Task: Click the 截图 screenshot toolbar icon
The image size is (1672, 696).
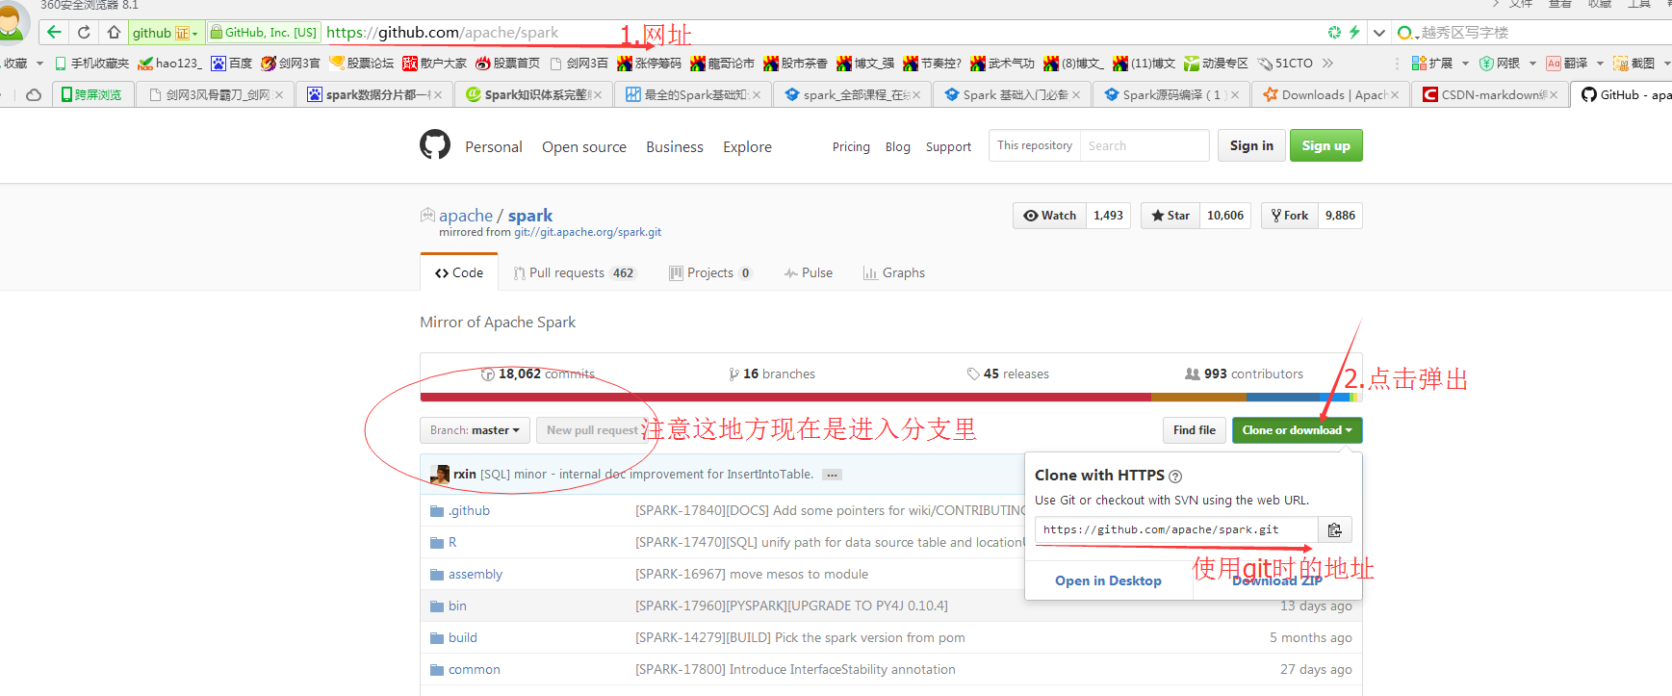Action: pos(1634,63)
